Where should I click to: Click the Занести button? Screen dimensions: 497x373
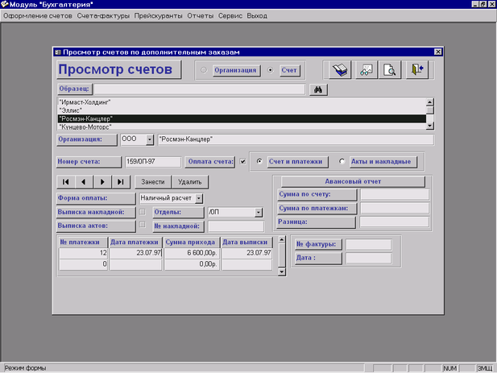(x=152, y=181)
